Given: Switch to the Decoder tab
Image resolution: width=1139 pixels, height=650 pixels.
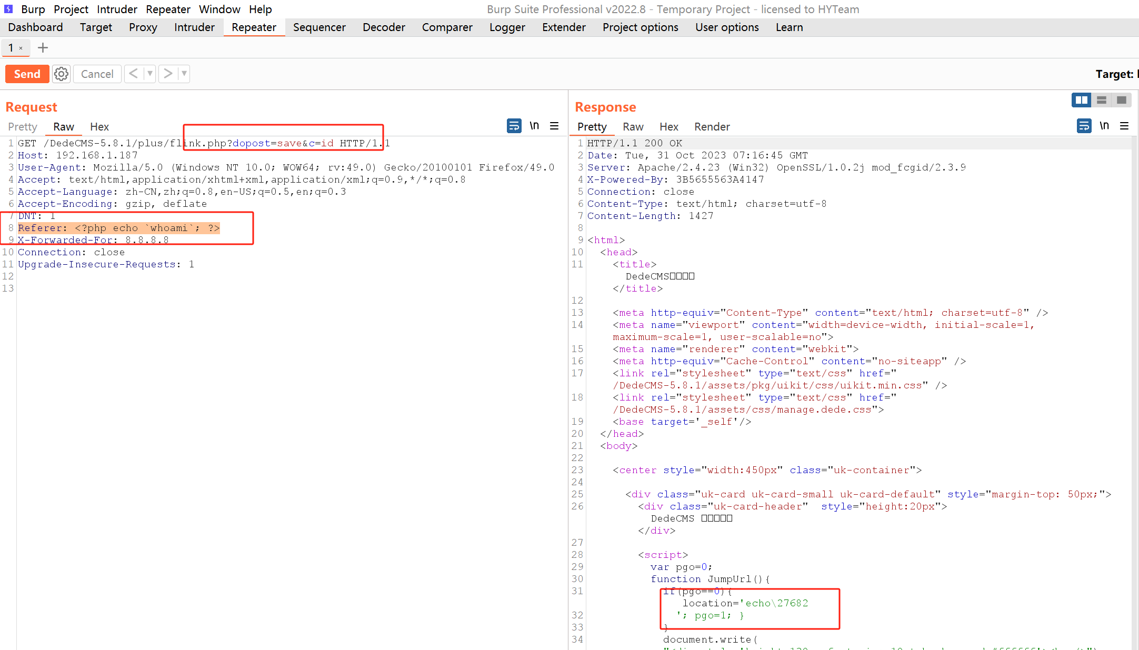Looking at the screenshot, I should pos(384,27).
